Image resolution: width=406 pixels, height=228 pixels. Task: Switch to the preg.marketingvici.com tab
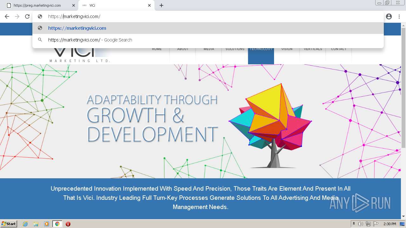pyautogui.click(x=39, y=5)
